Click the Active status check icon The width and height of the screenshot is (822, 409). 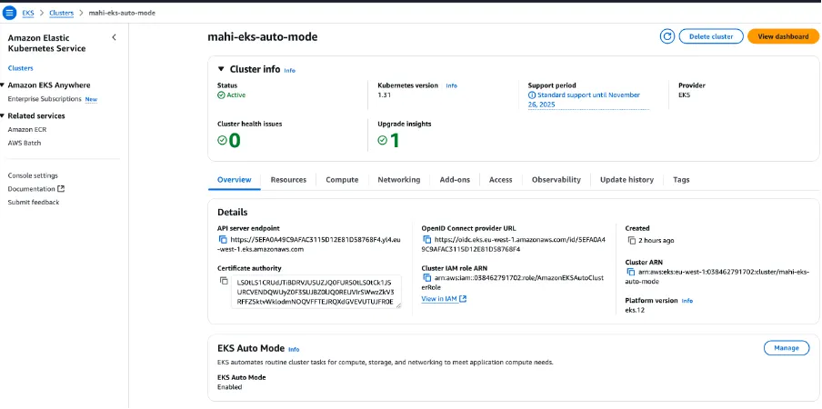coord(221,95)
